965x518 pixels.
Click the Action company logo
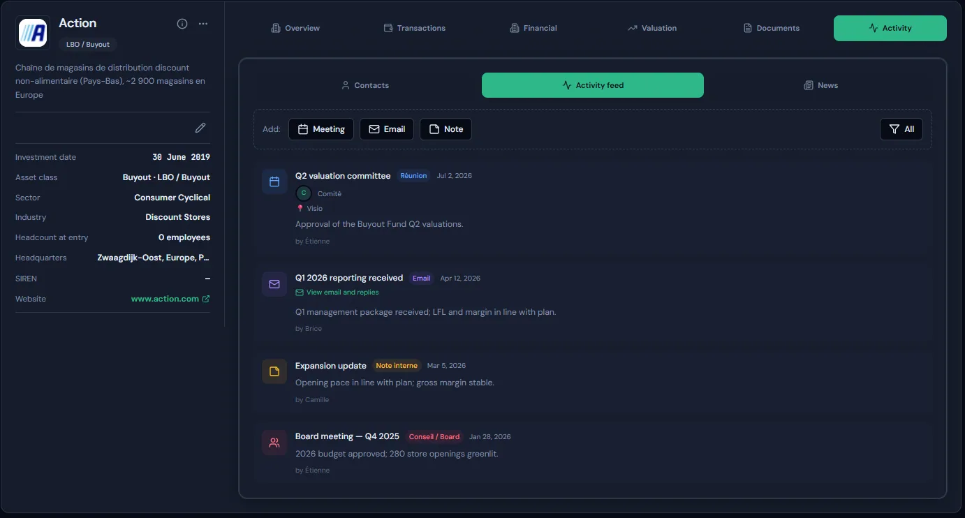33,33
